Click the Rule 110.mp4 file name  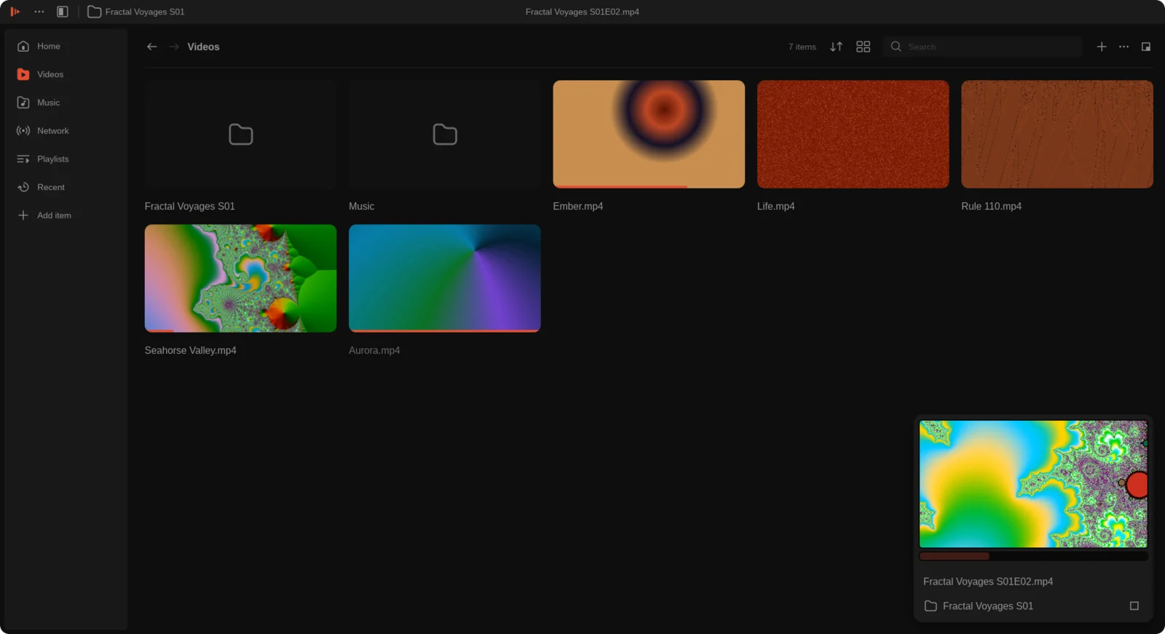(991, 206)
